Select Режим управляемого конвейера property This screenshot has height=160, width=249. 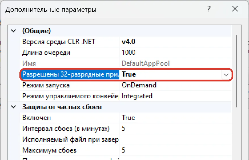70,96
